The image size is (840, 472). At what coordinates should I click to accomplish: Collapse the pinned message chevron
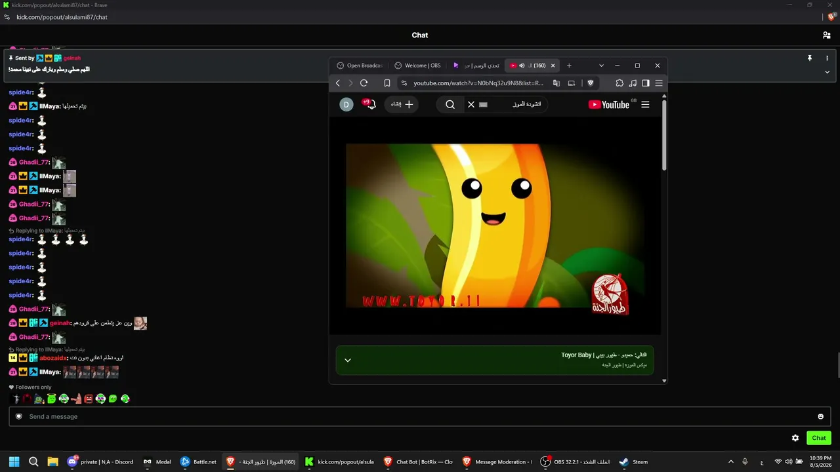point(827,71)
